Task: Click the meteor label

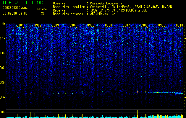Action: pos(42,9)
